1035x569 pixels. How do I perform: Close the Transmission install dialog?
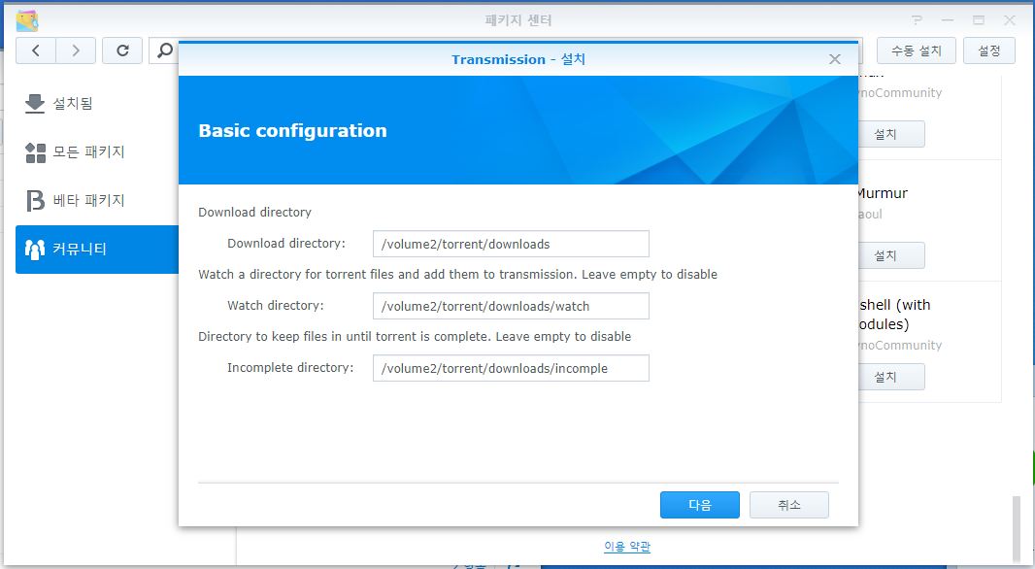point(834,59)
